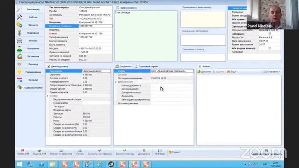The width and height of the screenshot is (299, 168).
Task: Select the Остаток к оплате row
Action: [x=78, y=78]
